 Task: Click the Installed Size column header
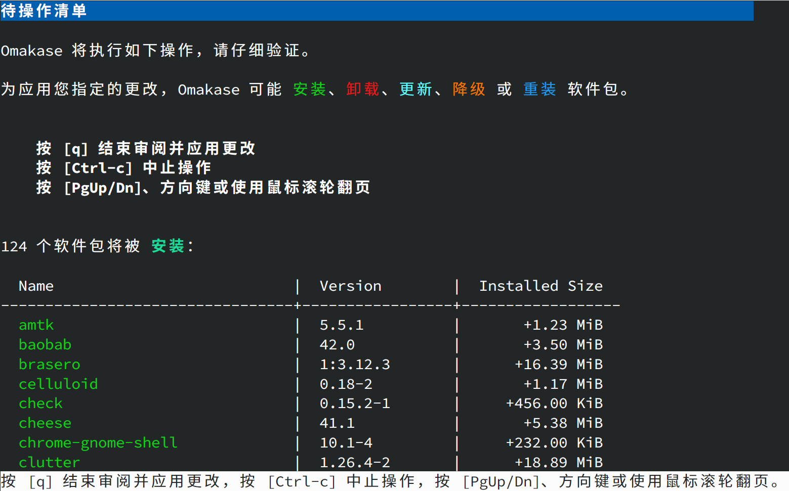[x=541, y=286]
